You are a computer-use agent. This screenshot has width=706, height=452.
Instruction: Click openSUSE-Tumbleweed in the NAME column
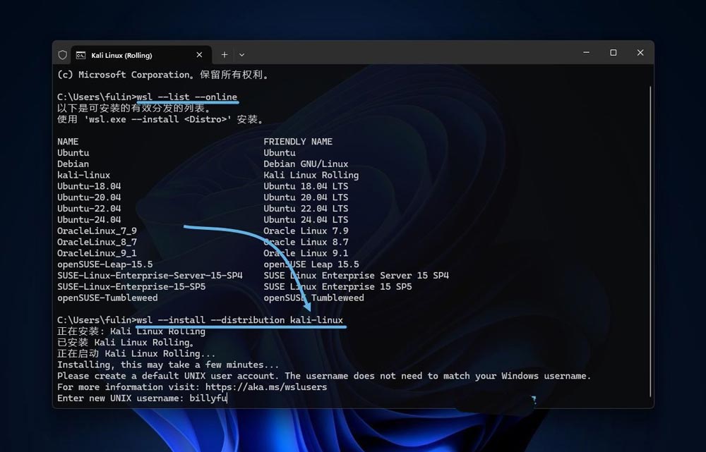[107, 298]
